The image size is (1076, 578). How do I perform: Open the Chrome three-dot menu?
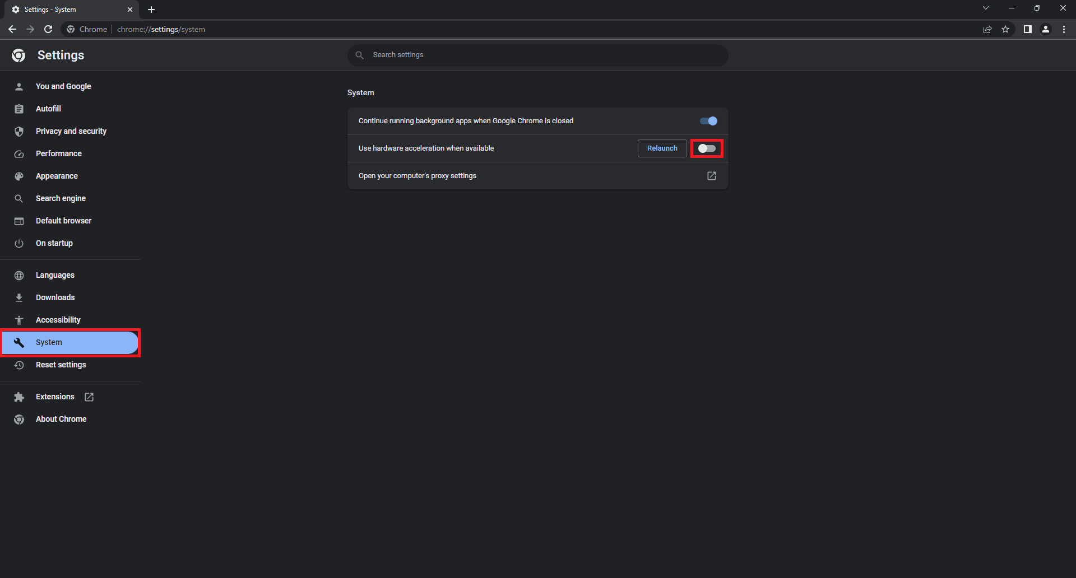click(1064, 29)
